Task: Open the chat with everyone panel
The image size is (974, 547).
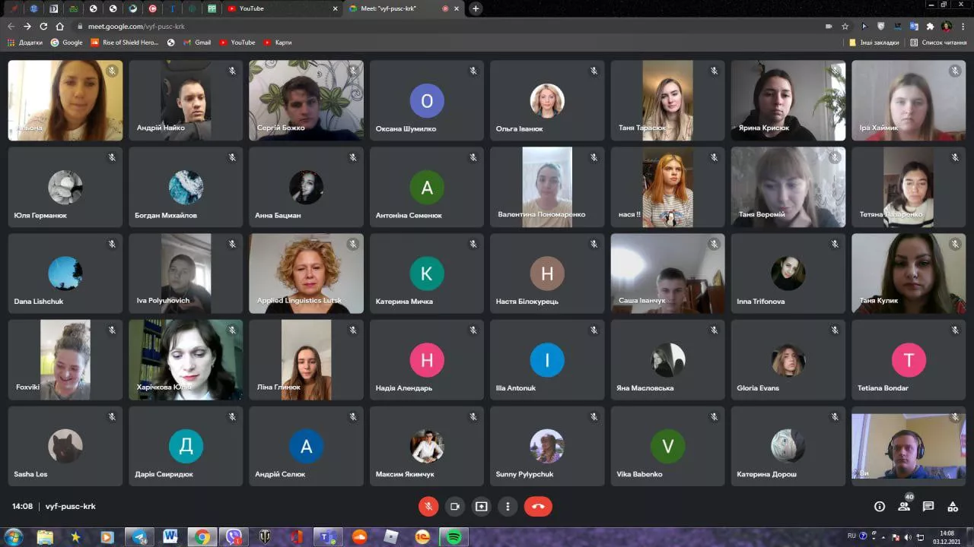Action: [928, 507]
